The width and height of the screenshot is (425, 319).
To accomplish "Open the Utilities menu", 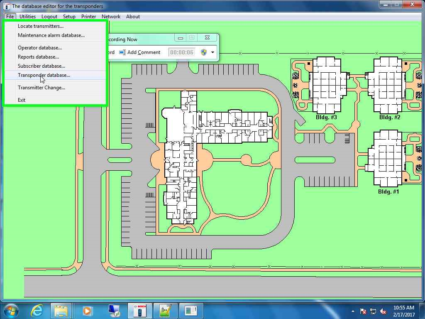I will pyautogui.click(x=27, y=17).
